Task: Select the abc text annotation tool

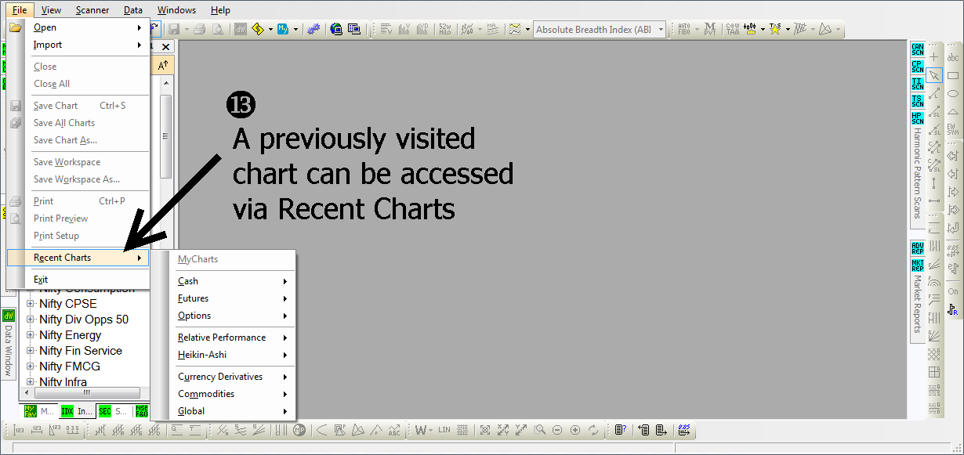Action: click(953, 57)
